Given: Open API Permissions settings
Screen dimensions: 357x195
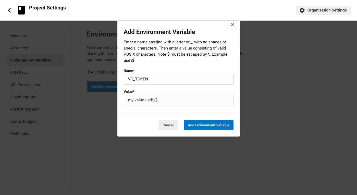Looking at the screenshot, I should pos(25,84).
